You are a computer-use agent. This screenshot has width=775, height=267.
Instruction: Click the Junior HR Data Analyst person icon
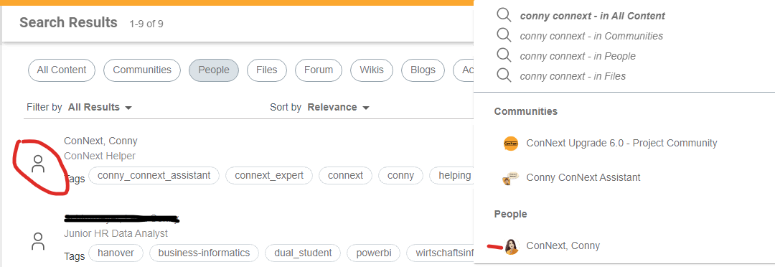[x=38, y=240]
